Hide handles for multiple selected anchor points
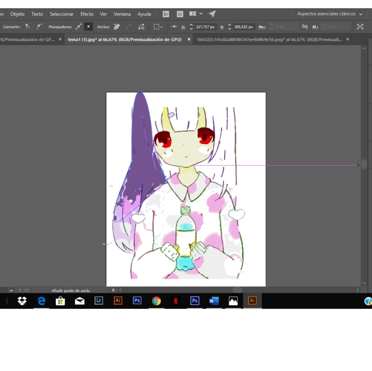 pos(88,27)
